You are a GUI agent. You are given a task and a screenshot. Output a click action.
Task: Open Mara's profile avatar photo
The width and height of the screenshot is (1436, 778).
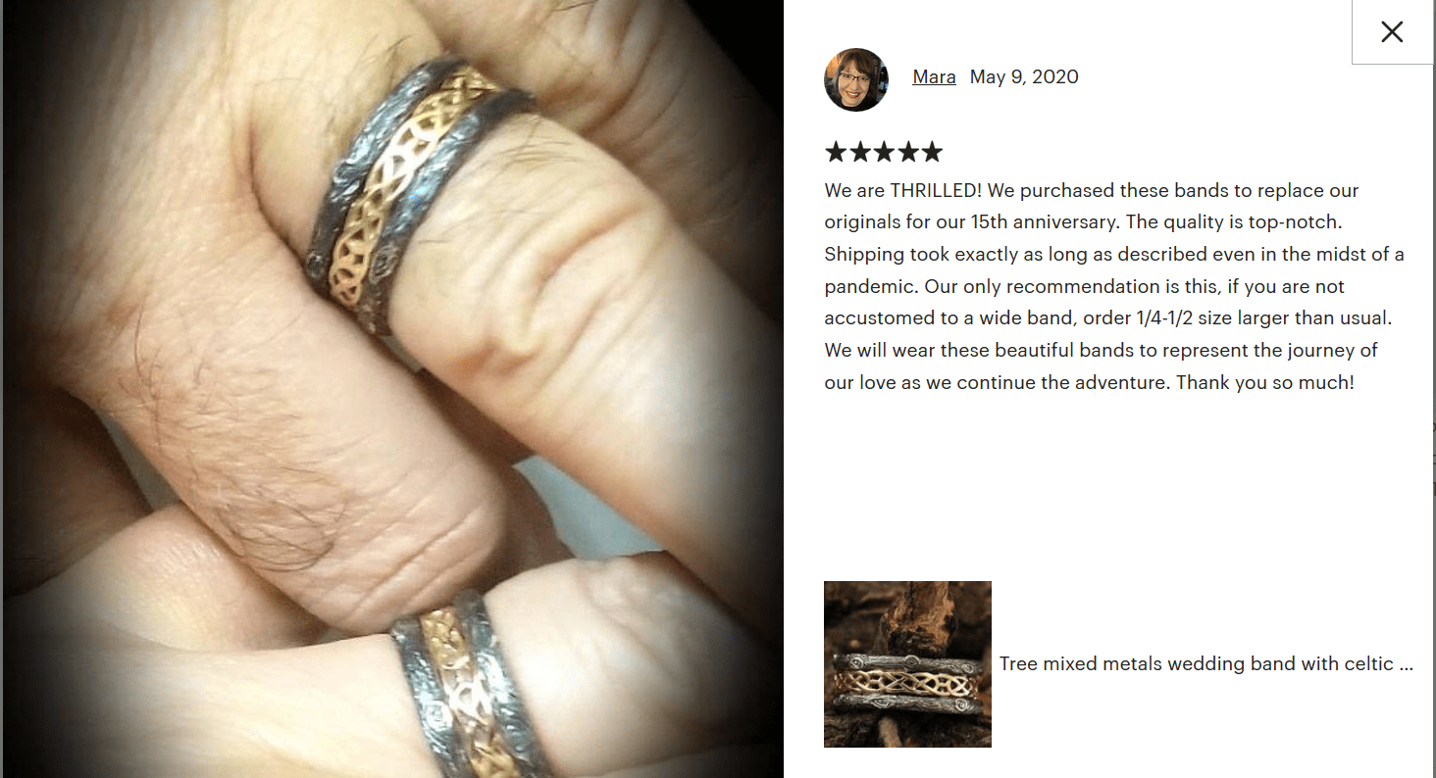[x=856, y=79]
